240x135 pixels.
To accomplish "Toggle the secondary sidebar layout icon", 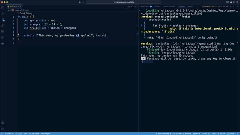I will coord(234,2).
